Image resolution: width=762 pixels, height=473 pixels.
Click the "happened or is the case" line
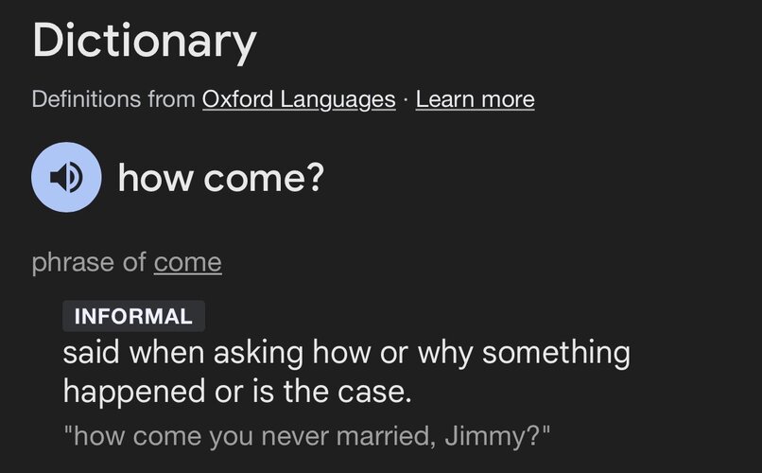pos(237,390)
